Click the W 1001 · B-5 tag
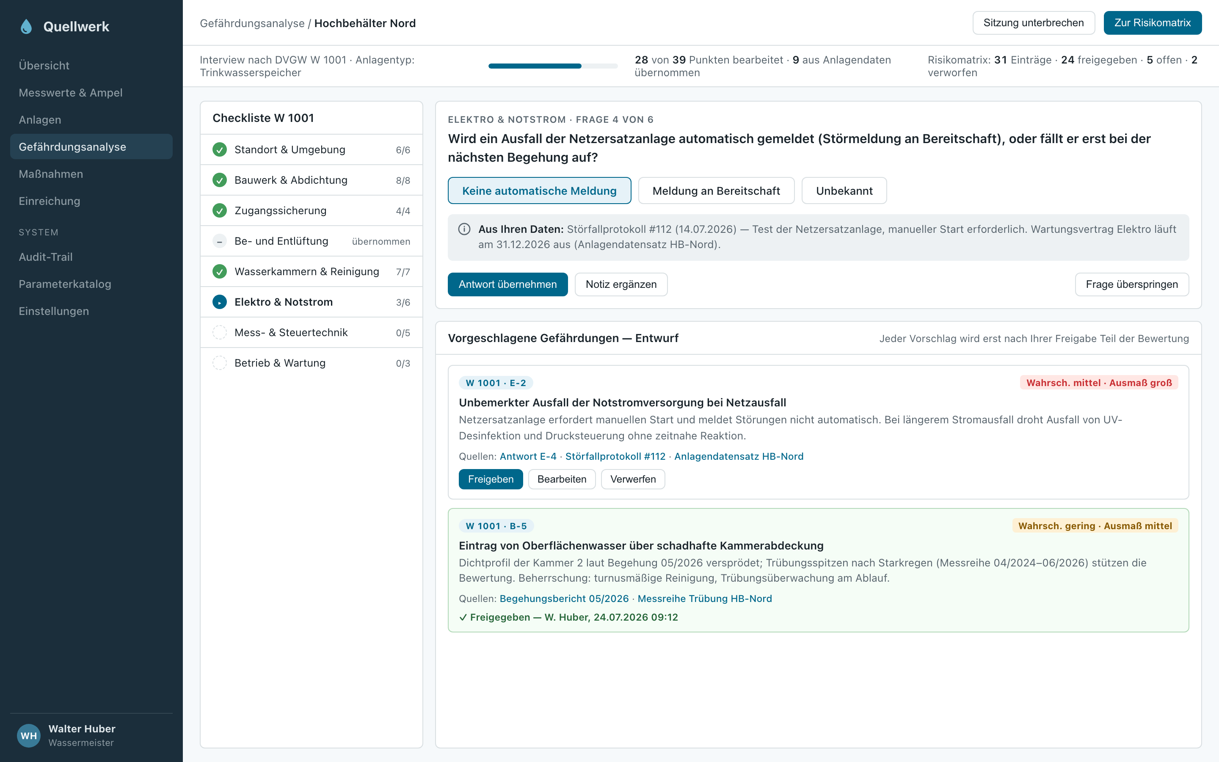This screenshot has height=762, width=1219. pyautogui.click(x=496, y=526)
